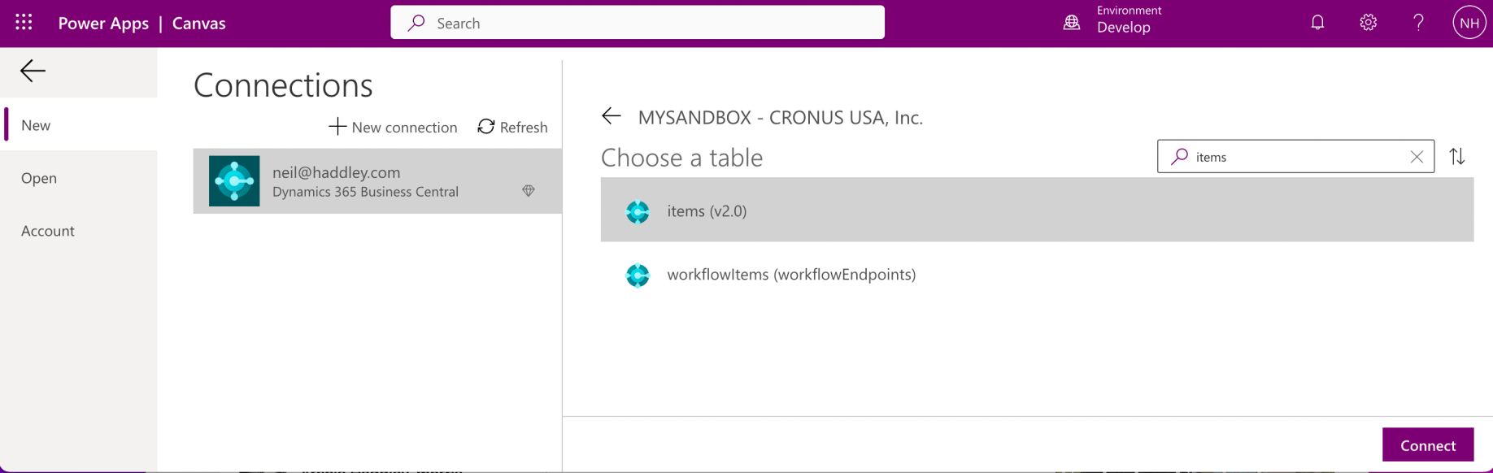Click the help question mark icon
The width and height of the screenshot is (1493, 473).
1418,23
